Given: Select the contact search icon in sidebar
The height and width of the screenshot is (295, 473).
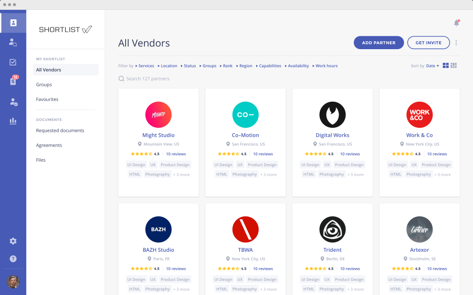Looking at the screenshot, I should click(13, 42).
